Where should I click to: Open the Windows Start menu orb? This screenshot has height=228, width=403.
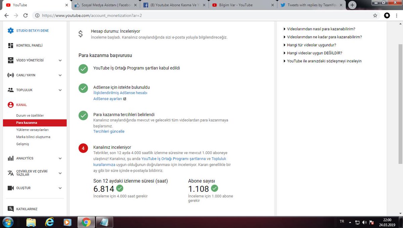[7, 222]
